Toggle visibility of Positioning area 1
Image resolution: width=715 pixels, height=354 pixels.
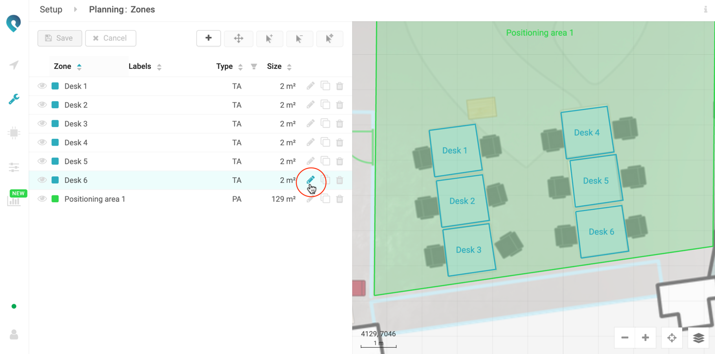(x=42, y=199)
